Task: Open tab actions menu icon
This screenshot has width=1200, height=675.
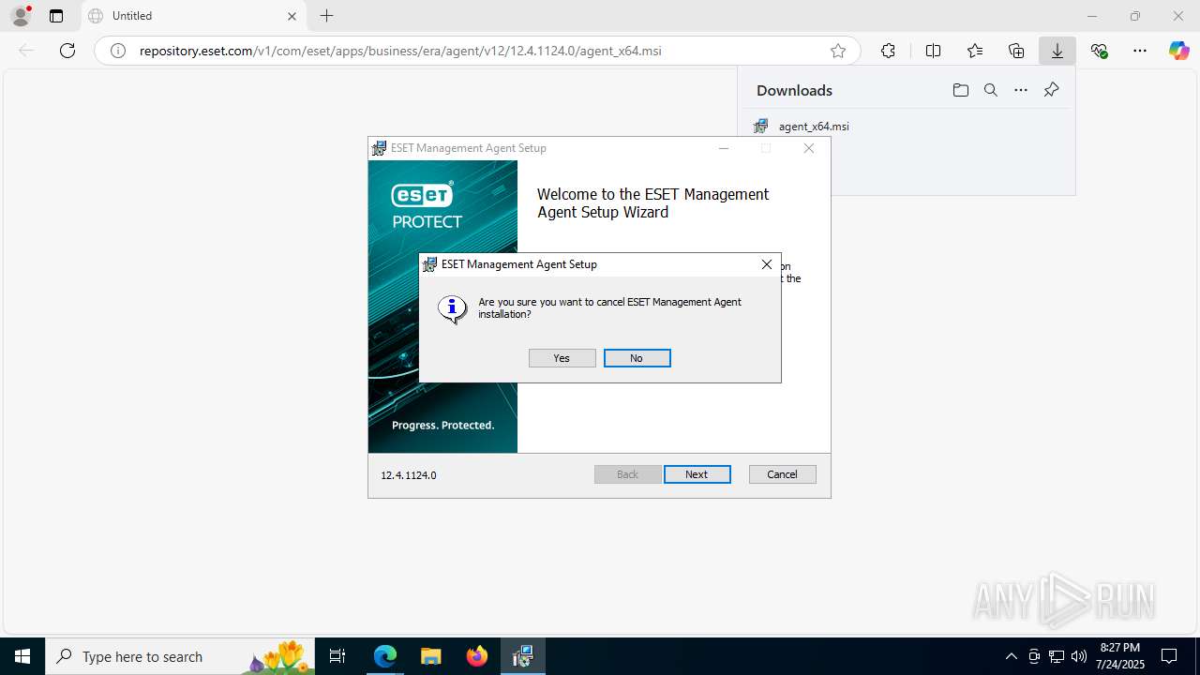Action: (x=56, y=16)
